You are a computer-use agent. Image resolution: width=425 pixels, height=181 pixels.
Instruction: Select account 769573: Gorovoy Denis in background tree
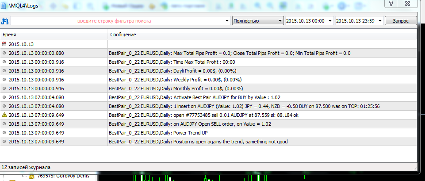click(x=63, y=176)
